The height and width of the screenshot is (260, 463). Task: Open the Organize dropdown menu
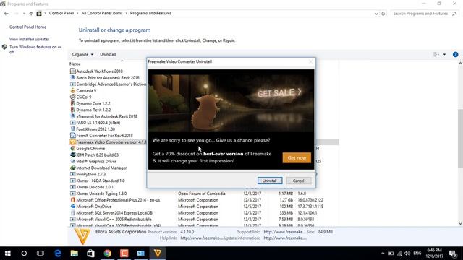pos(82,55)
